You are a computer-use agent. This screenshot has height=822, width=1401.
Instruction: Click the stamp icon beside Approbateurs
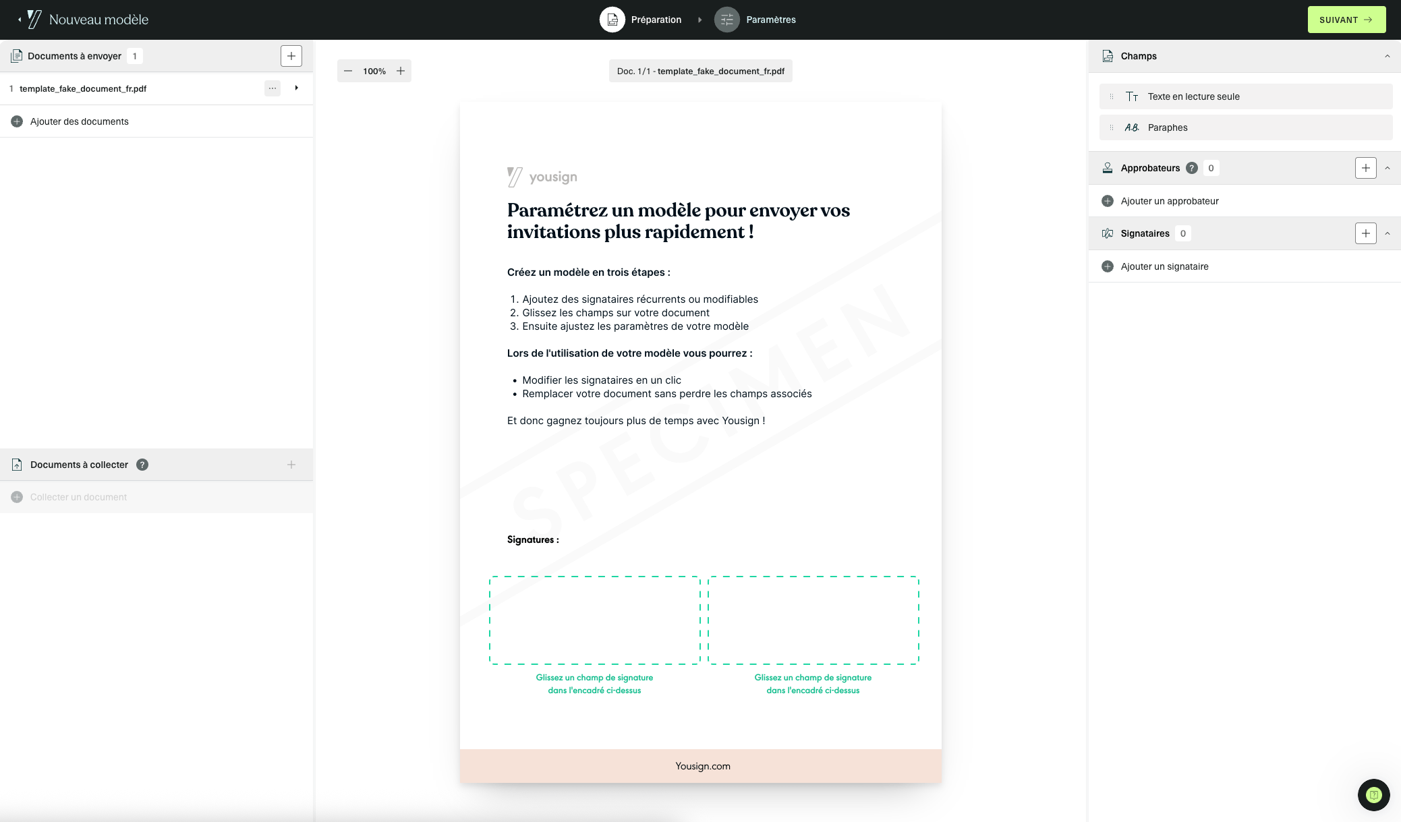click(x=1107, y=168)
